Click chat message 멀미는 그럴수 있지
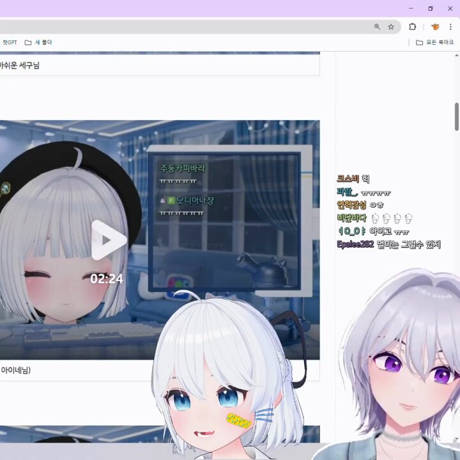The image size is (460, 460). 409,244
